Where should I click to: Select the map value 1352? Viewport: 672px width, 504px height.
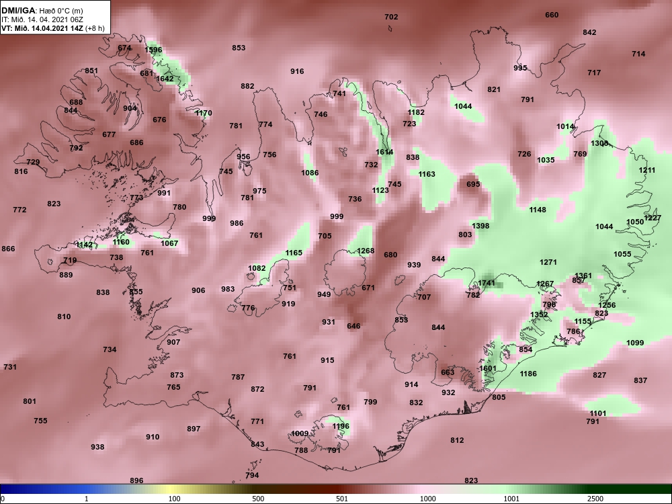tap(539, 314)
